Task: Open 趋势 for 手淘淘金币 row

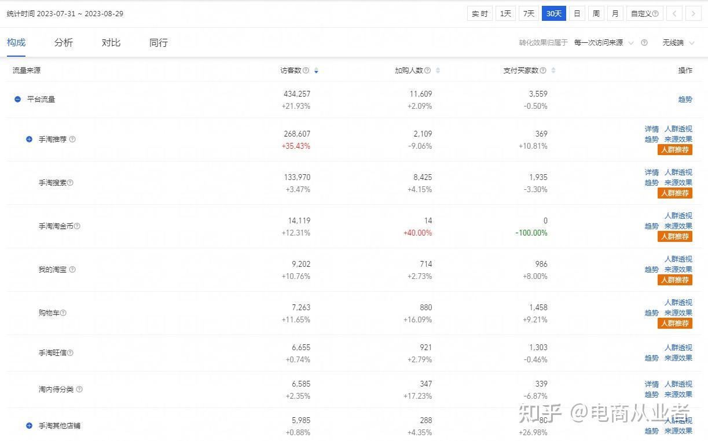Action: coord(652,226)
